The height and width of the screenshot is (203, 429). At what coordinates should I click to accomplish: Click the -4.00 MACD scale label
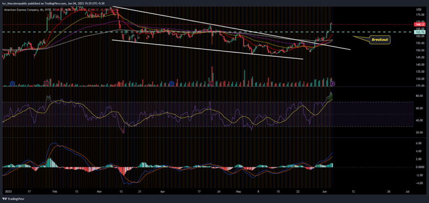(419, 183)
